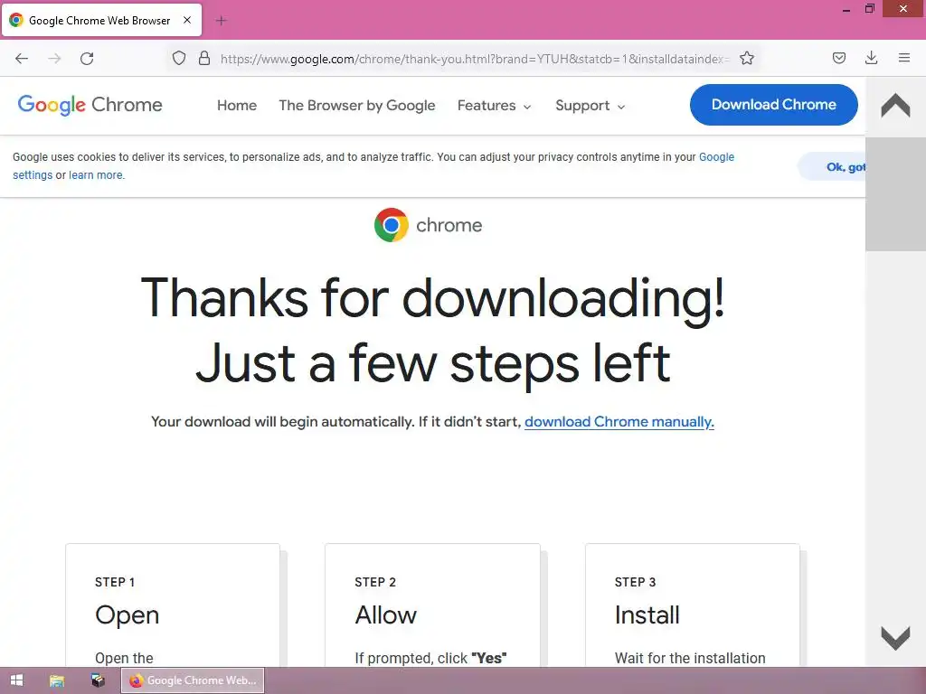
Task: Close the Google Chrome Web Browser tab
Action: click(x=187, y=20)
